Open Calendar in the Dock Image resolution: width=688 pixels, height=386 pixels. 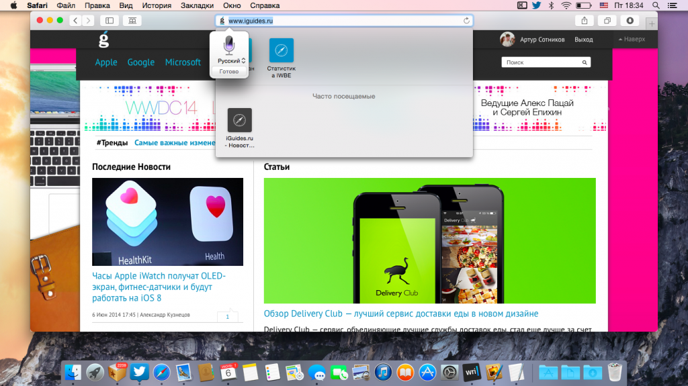click(228, 373)
